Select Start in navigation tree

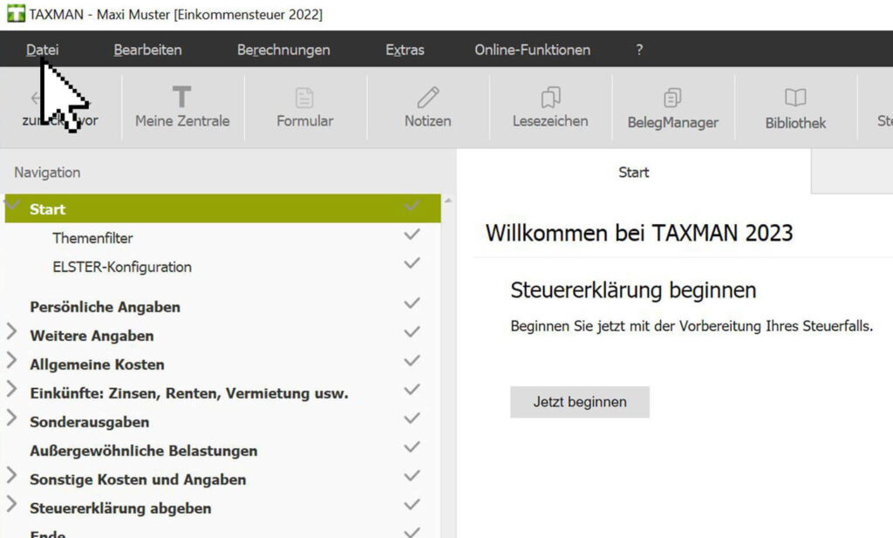[222, 209]
